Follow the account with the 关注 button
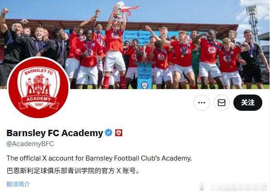 tap(248, 103)
